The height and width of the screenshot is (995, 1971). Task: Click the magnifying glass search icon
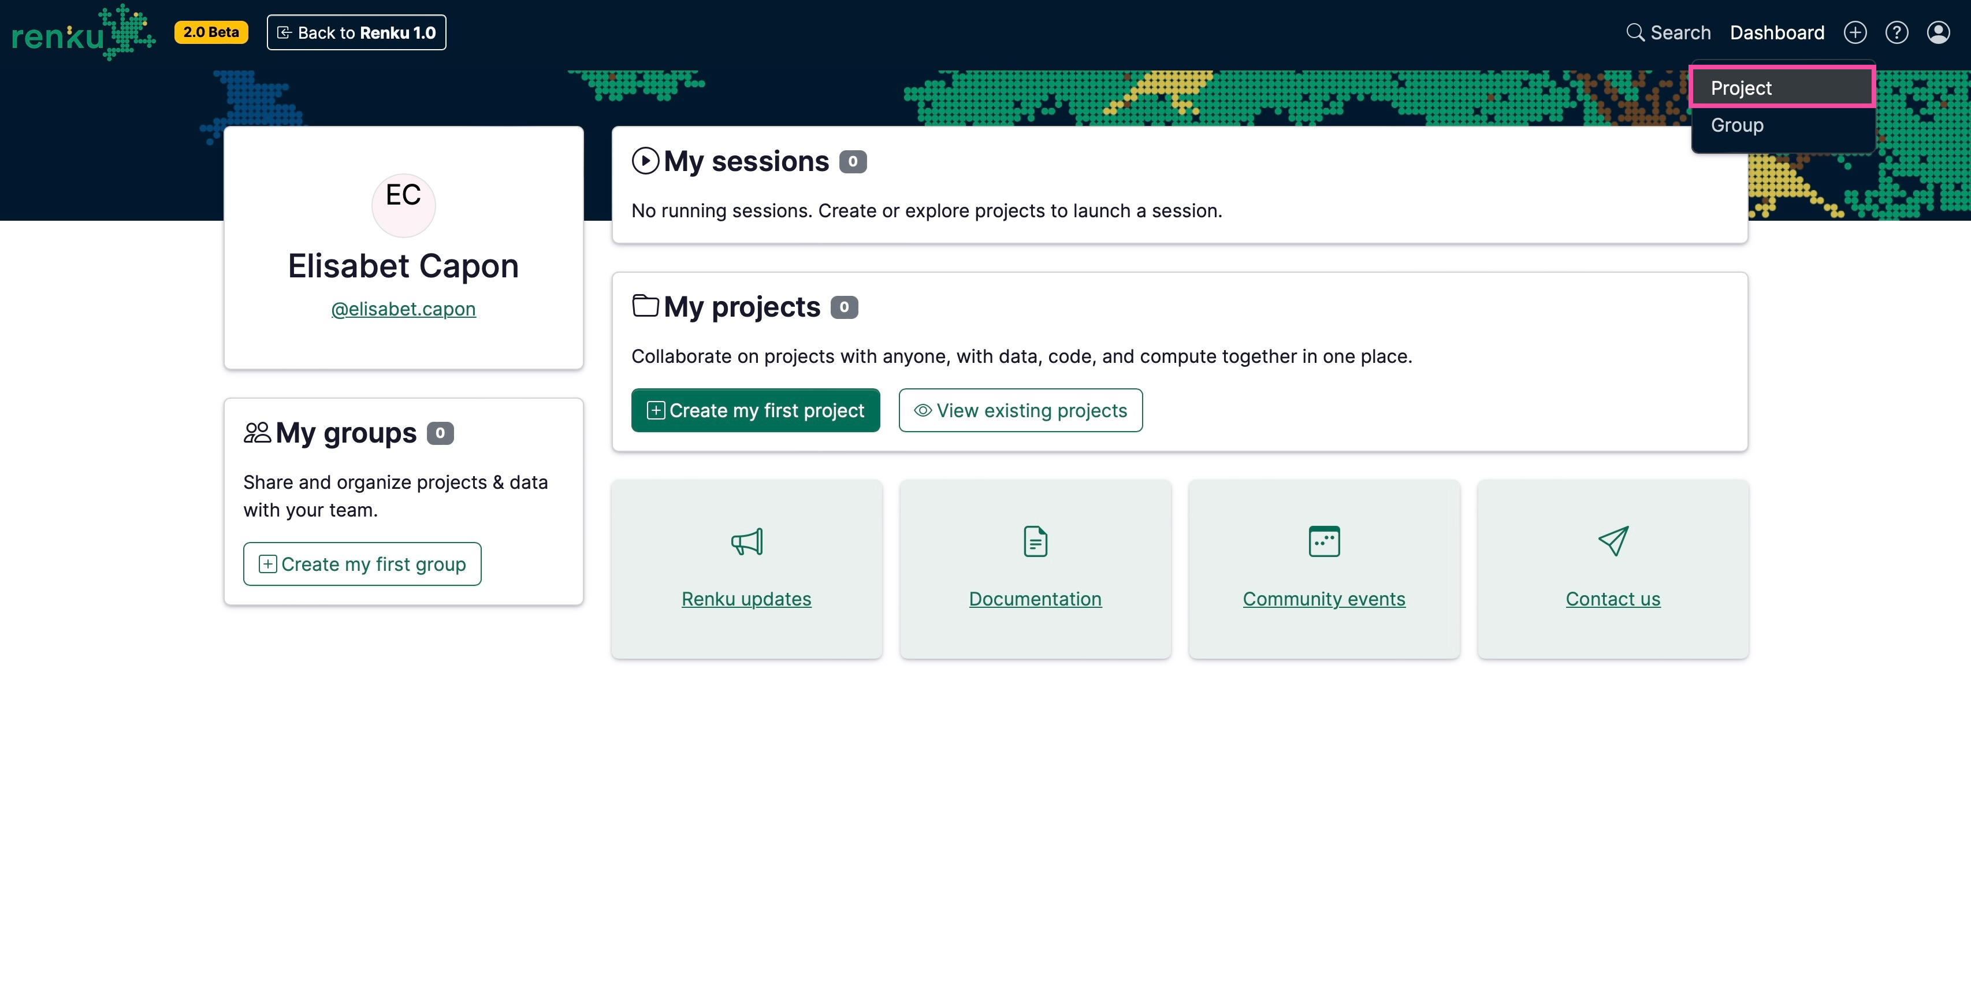coord(1634,32)
